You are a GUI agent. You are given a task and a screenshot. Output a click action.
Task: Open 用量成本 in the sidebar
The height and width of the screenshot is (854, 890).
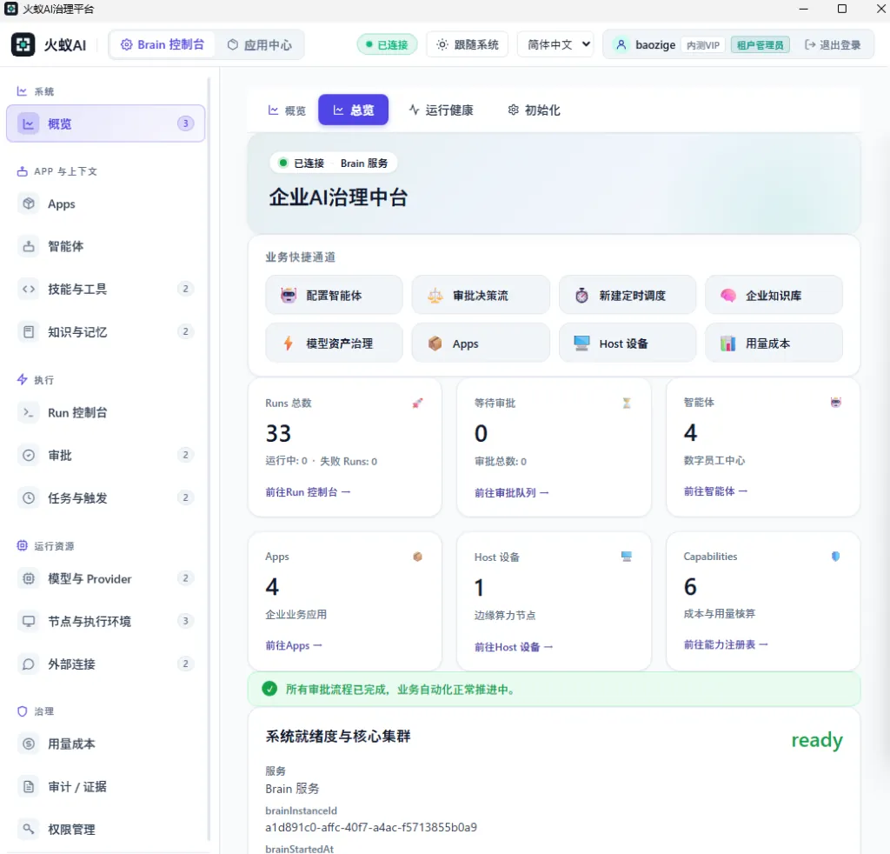(105, 744)
